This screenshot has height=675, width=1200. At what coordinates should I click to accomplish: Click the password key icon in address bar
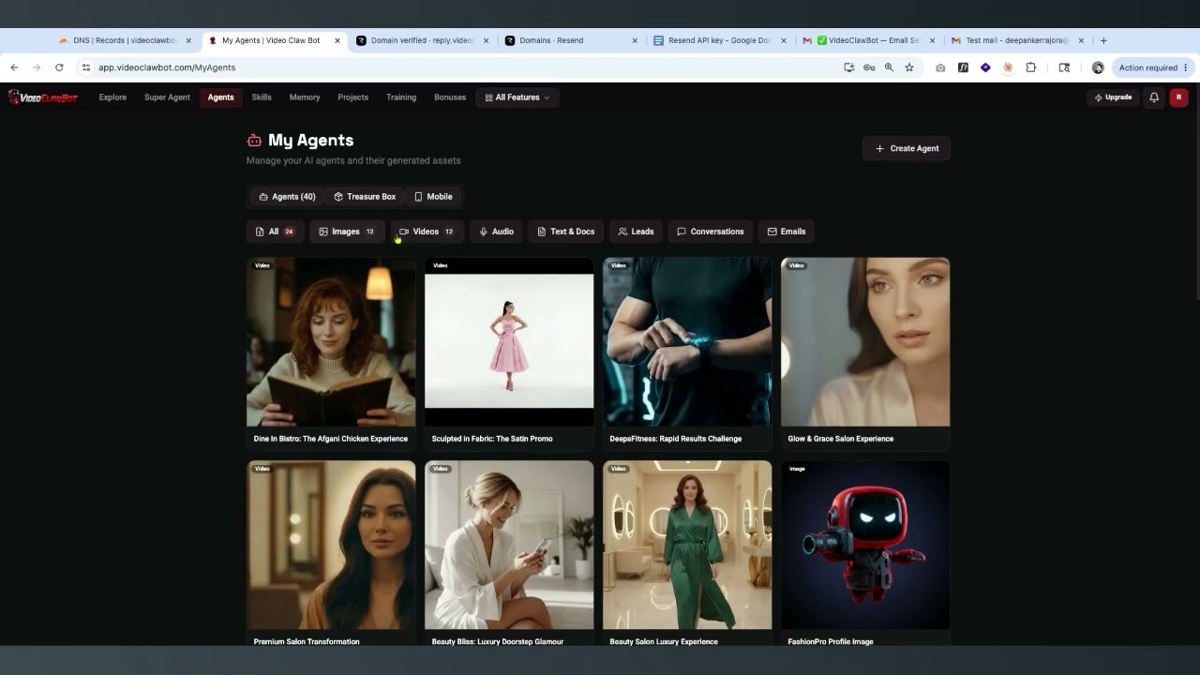(869, 67)
